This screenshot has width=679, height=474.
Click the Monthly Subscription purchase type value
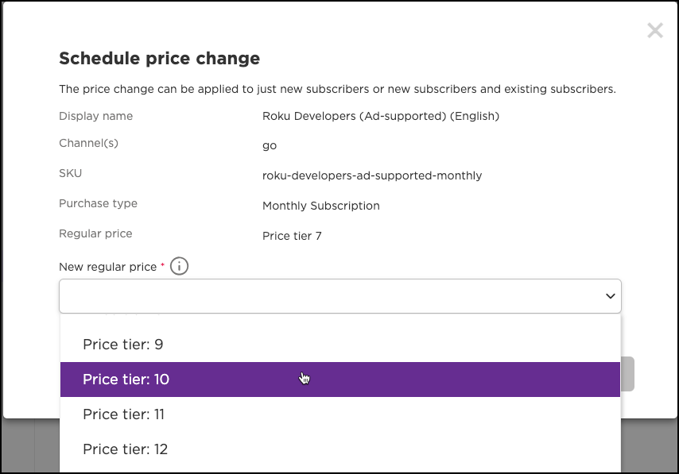320,206
